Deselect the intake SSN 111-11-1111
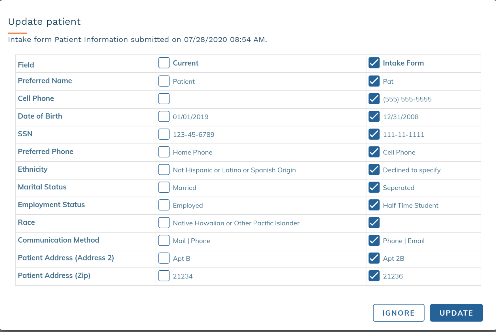This screenshot has height=332, width=496. (x=374, y=134)
